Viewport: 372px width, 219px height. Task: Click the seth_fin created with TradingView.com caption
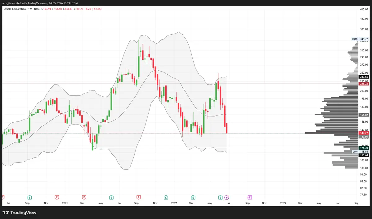tap(40, 3)
